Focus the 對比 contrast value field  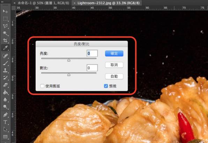click(x=92, y=68)
